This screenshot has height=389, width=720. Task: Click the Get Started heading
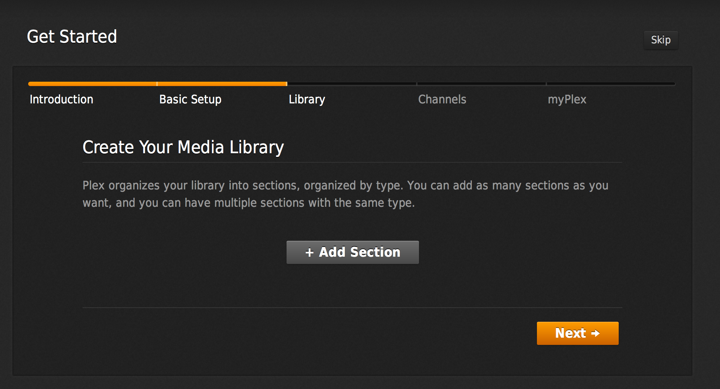pyautogui.click(x=72, y=37)
